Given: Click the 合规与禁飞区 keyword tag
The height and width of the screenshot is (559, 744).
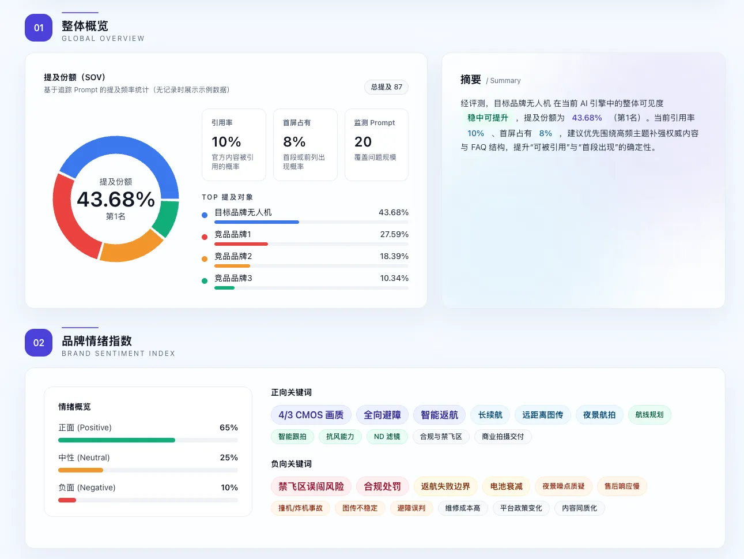Looking at the screenshot, I should [x=441, y=437].
